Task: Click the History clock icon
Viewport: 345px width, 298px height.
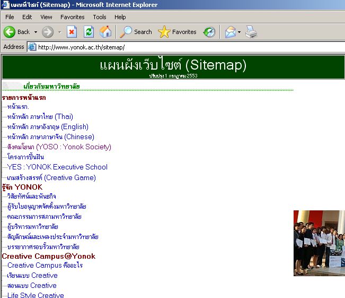Action: pyautogui.click(x=209, y=32)
